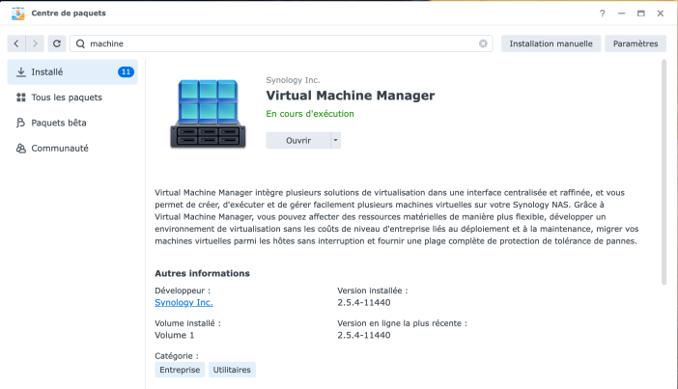The width and height of the screenshot is (678, 389).
Task: Click the 'Autres informations' heading
Action: 203,273
